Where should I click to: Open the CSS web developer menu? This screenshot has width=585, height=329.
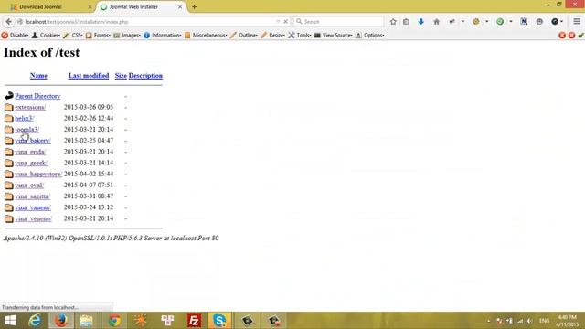73,35
